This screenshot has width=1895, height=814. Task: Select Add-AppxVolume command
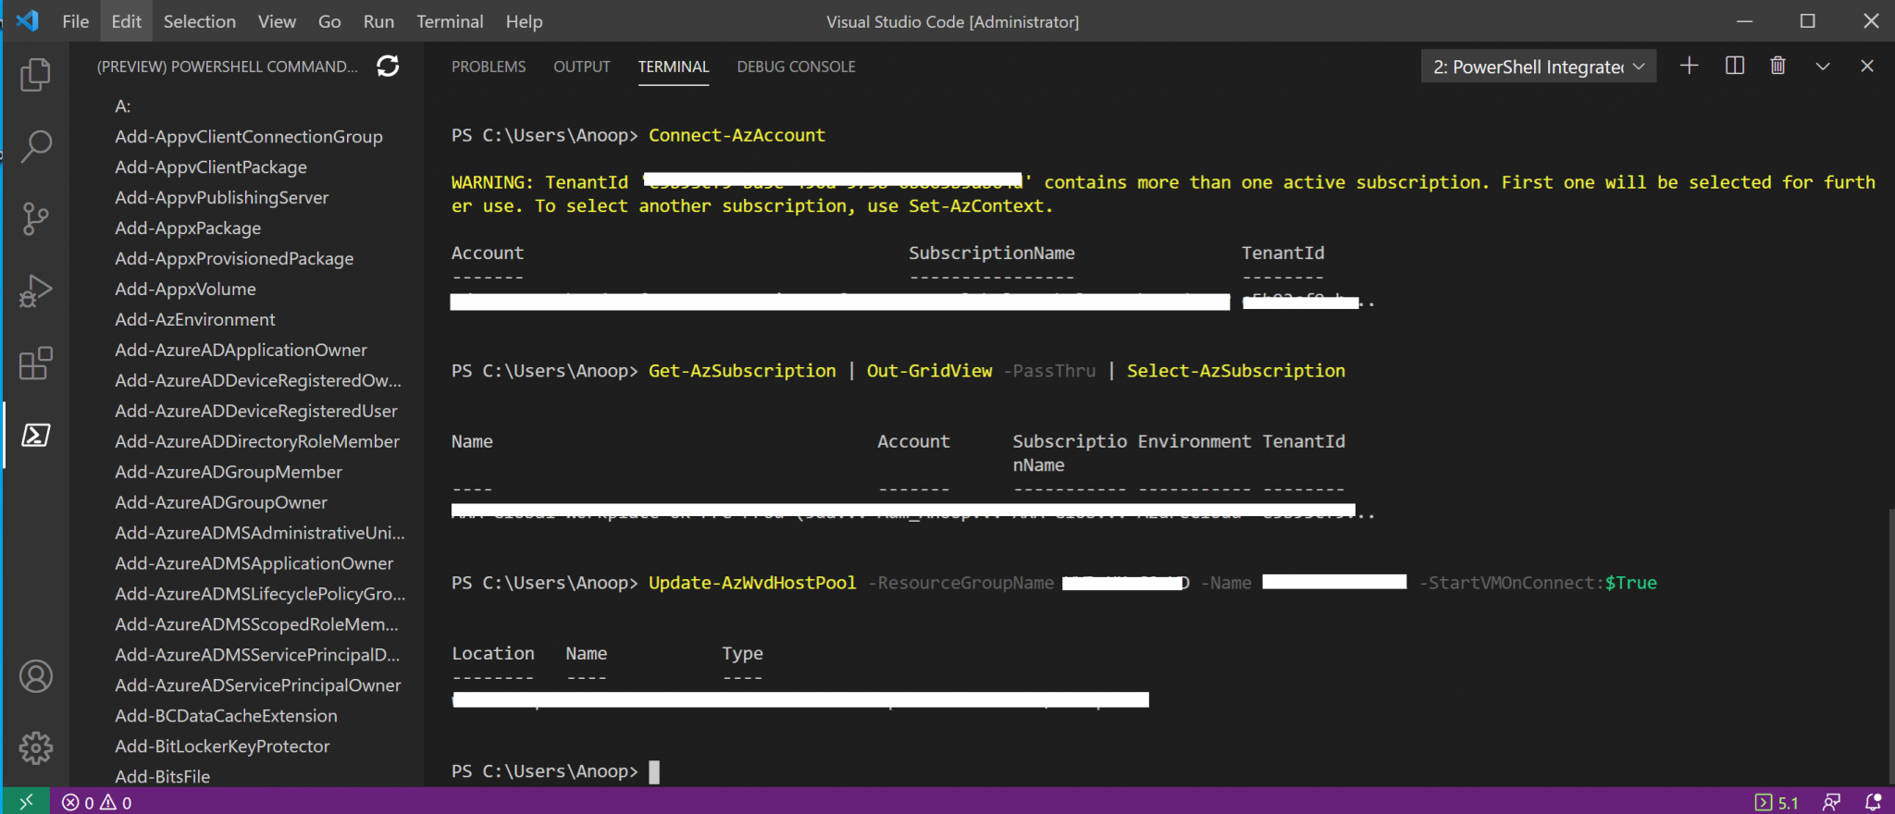click(x=185, y=290)
